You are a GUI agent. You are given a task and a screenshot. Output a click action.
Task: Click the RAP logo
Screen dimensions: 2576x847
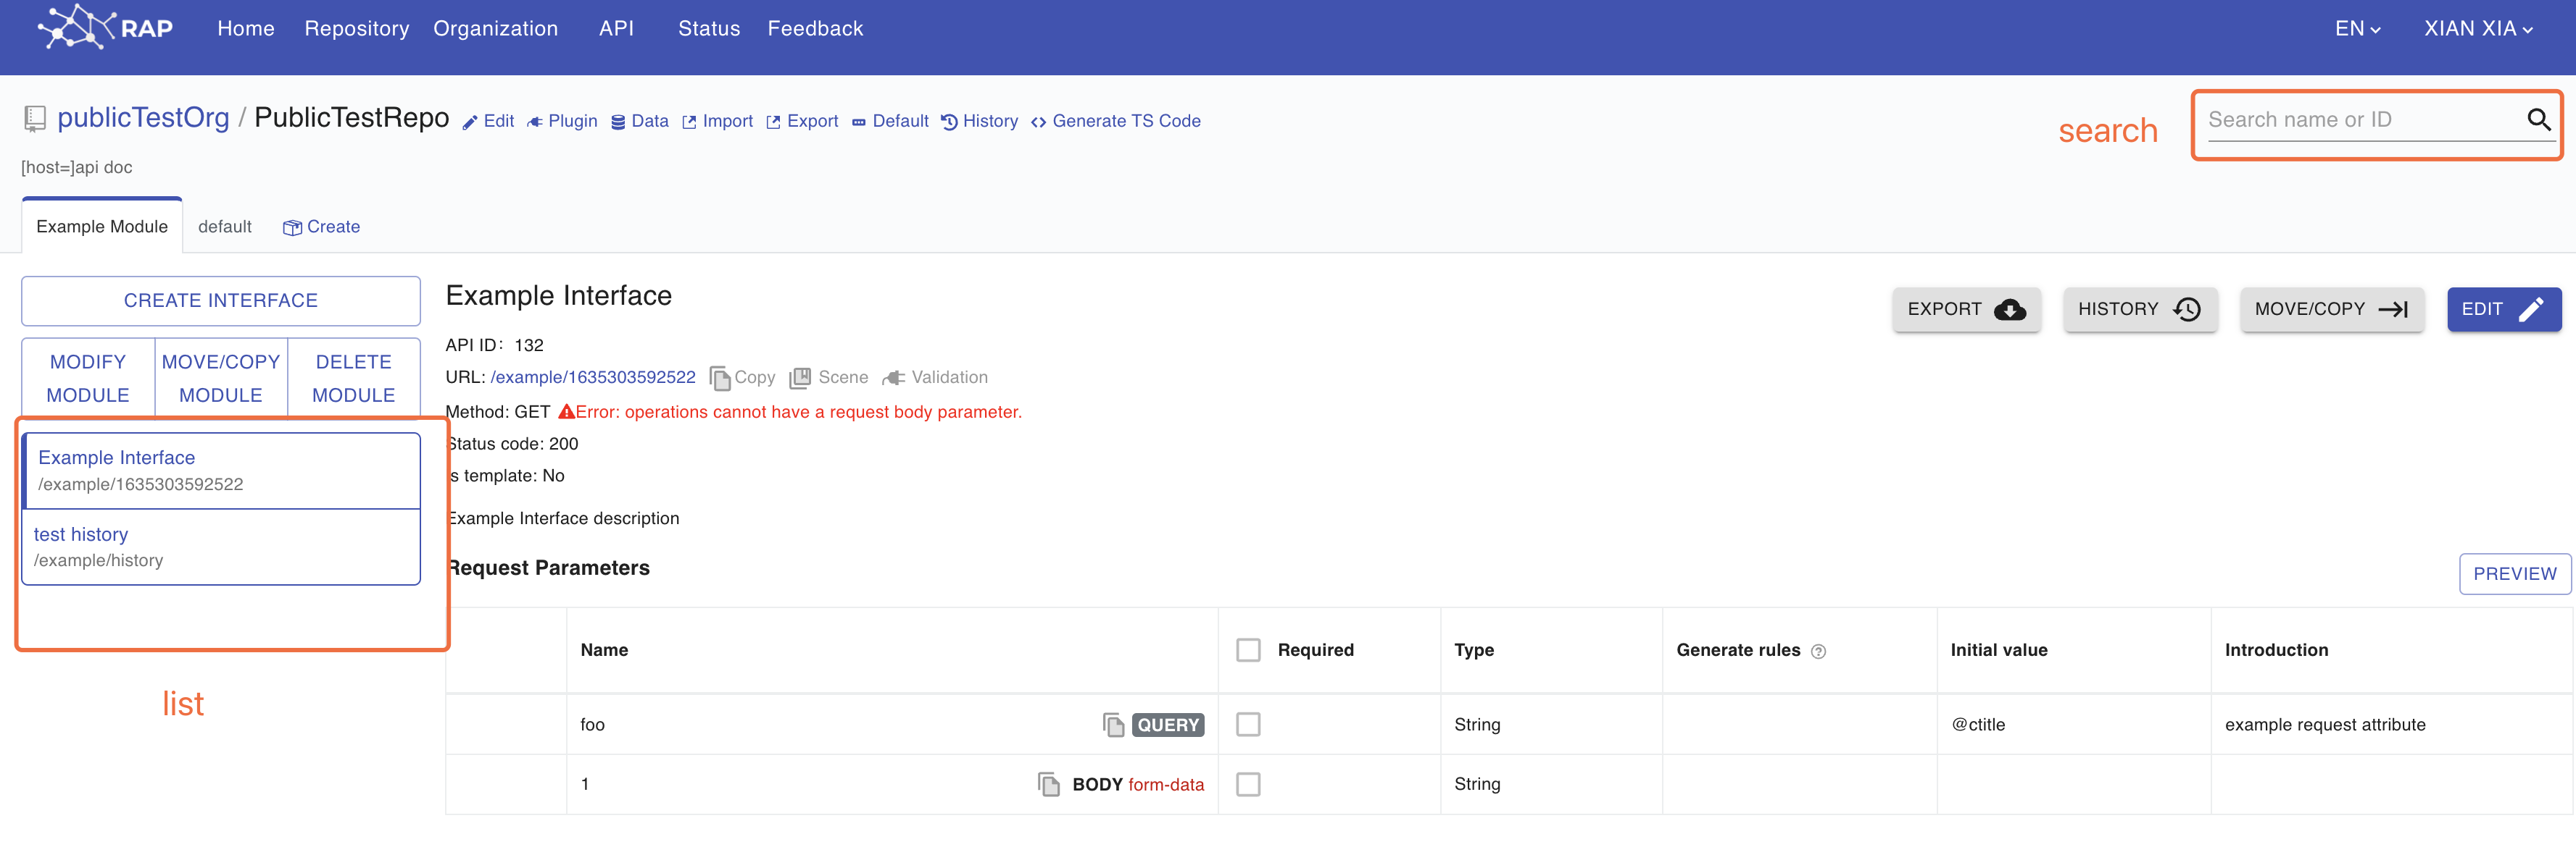tap(104, 27)
